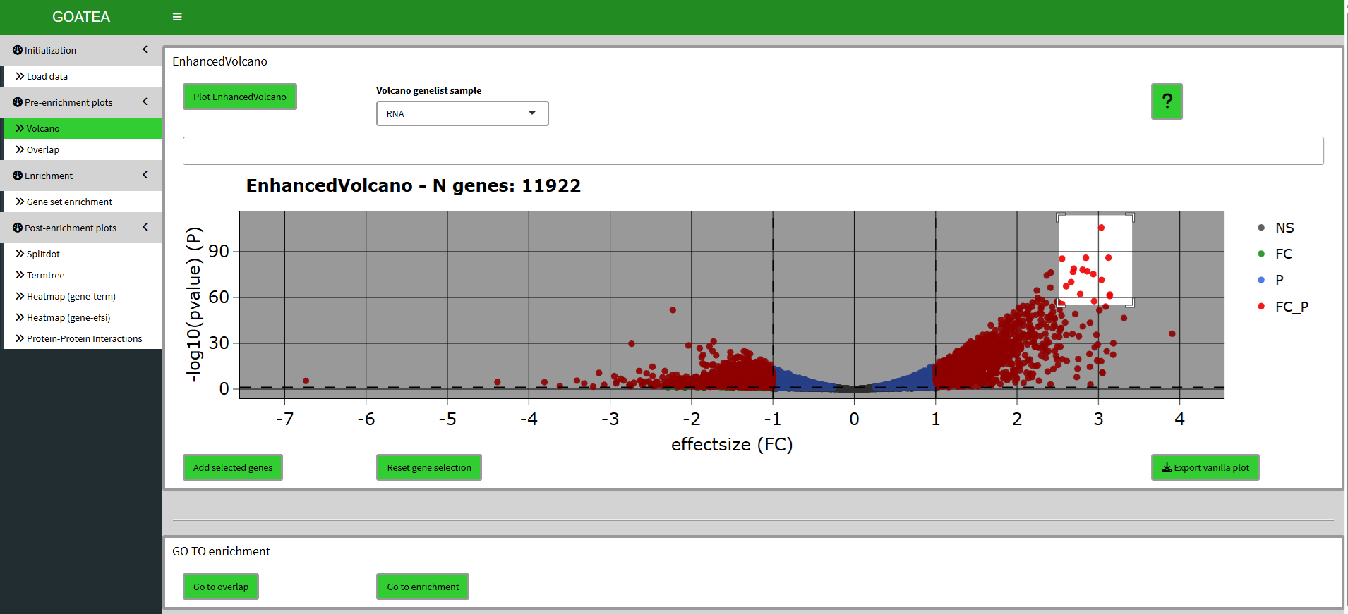
Task: Open Termtree plot page
Action: pos(45,275)
